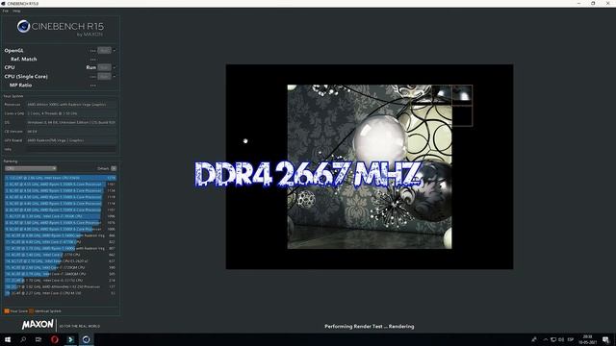This screenshot has width=616, height=346.
Task: Click the network tray icon
Action: click(x=553, y=339)
